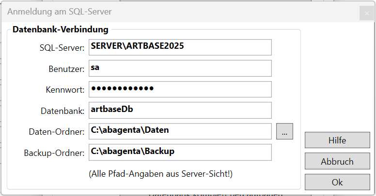Click the dialog title Anmeldung am SQL-Server
Screen dimensions: 376x196
(x=60, y=12)
